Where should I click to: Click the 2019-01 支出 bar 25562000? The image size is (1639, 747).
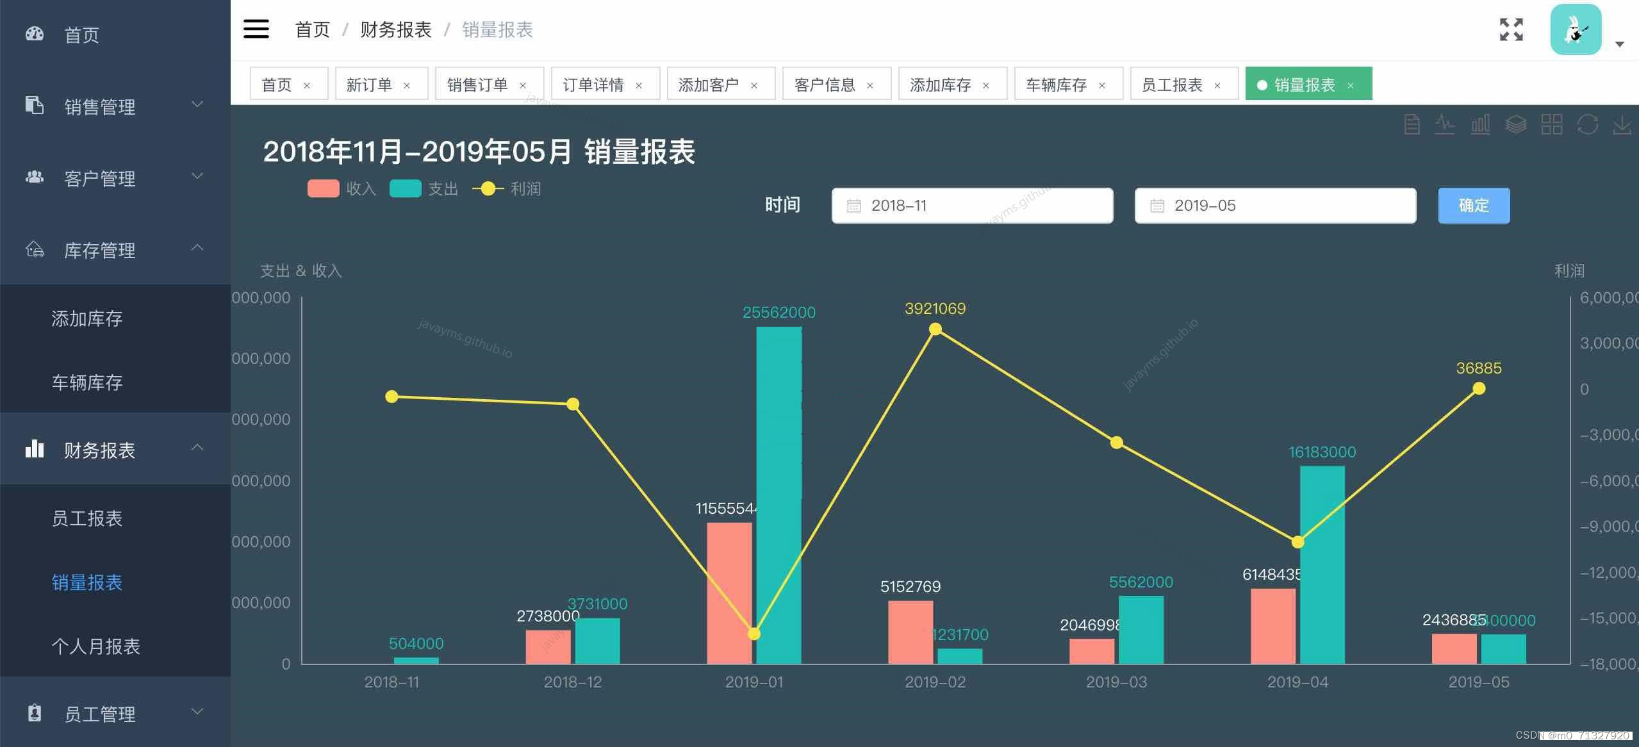pos(778,495)
